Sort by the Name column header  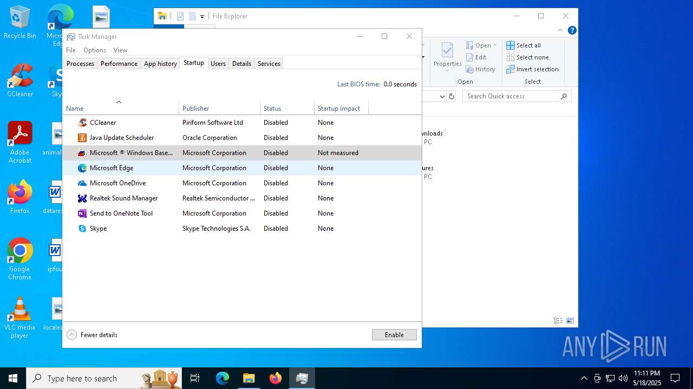coord(121,107)
